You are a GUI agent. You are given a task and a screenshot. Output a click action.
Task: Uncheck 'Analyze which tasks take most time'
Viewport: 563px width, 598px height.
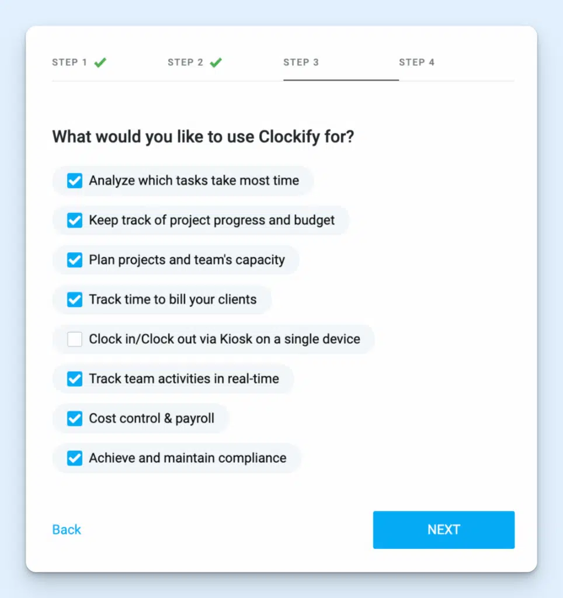(74, 180)
